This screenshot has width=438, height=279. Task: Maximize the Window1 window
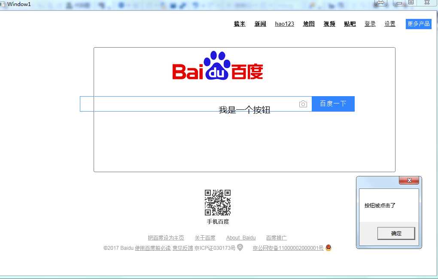point(411,3)
